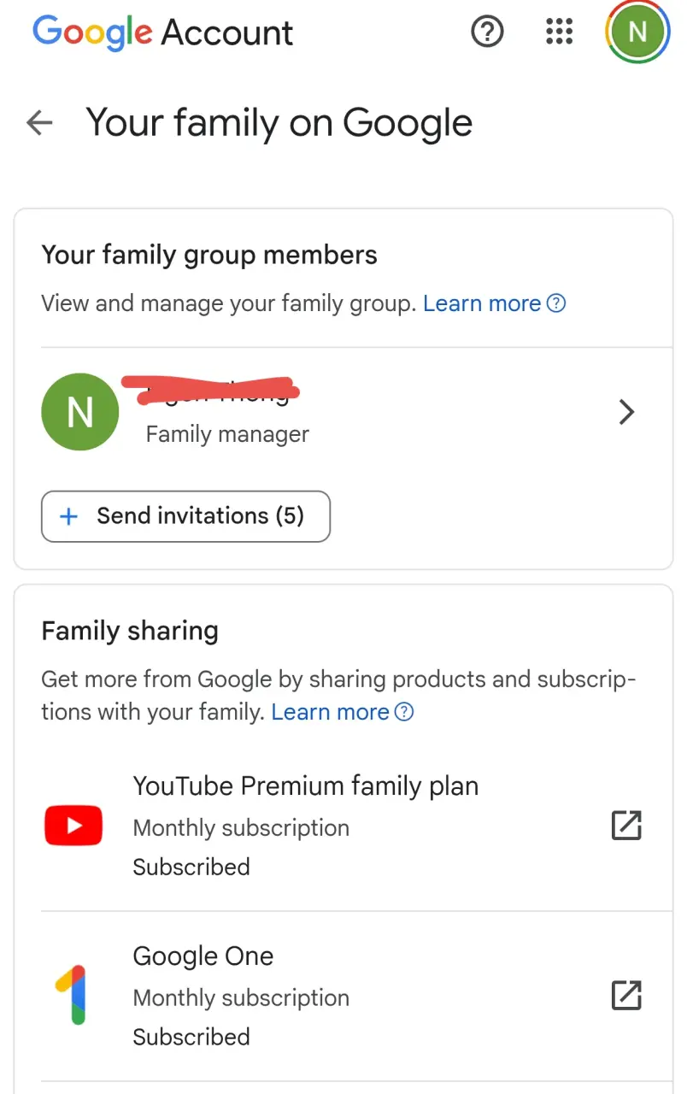Open the Google apps grid icon
This screenshot has width=687, height=1094.
point(559,32)
